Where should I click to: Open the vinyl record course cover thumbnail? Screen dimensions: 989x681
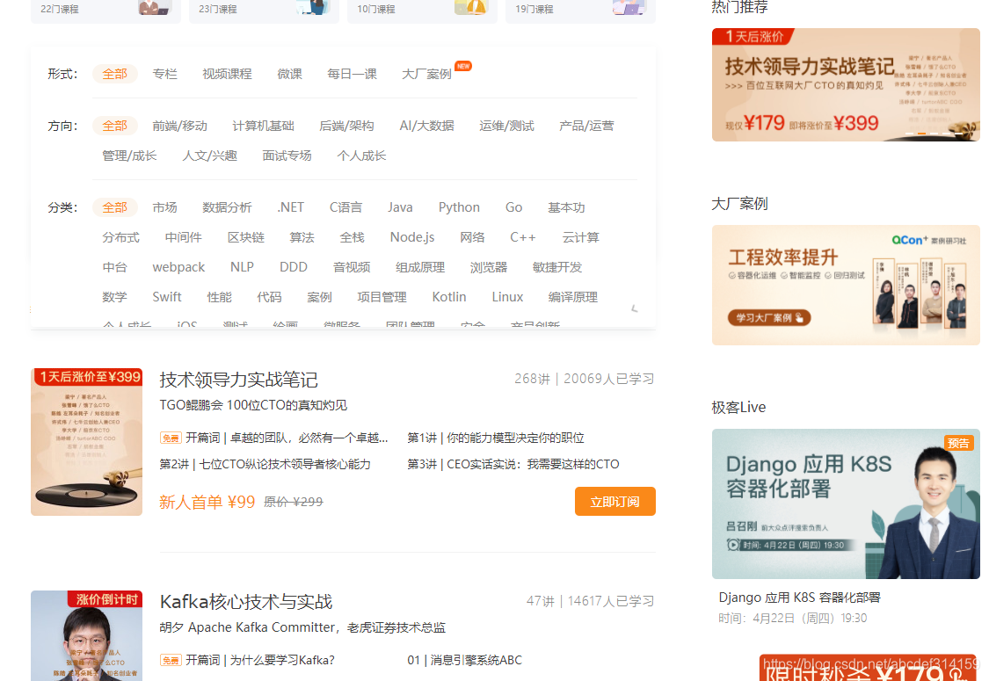(x=86, y=442)
